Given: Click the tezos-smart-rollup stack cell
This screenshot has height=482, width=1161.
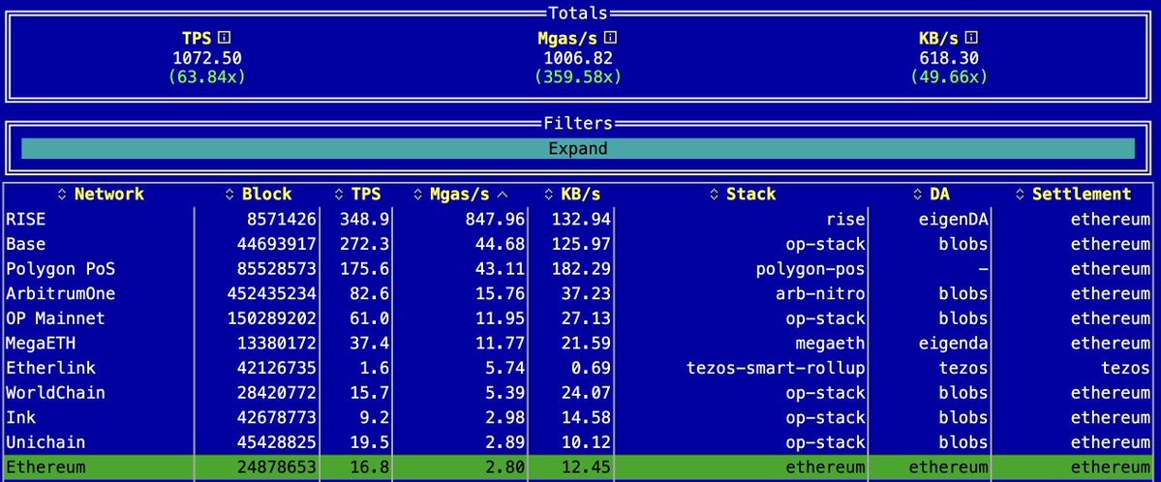Looking at the screenshot, I should tap(776, 368).
